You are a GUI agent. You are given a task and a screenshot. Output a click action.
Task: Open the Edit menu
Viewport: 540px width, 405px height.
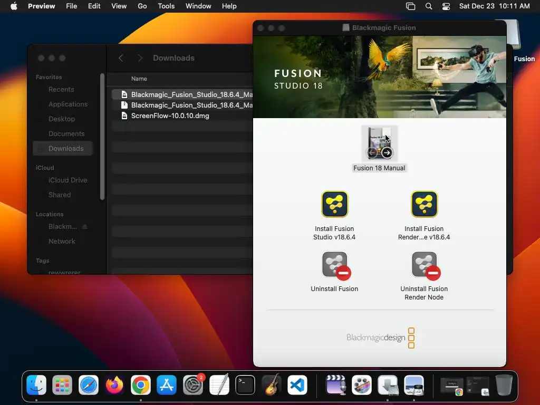pos(94,6)
